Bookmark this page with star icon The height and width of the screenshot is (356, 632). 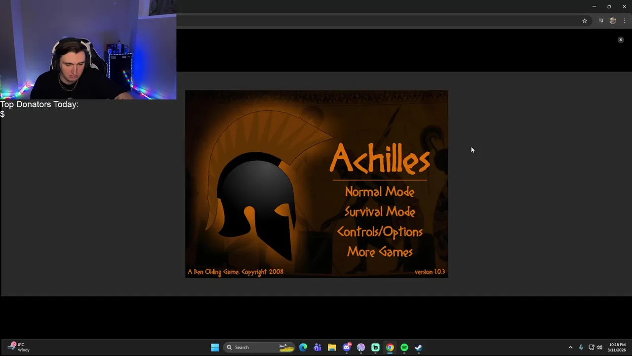pyautogui.click(x=585, y=21)
